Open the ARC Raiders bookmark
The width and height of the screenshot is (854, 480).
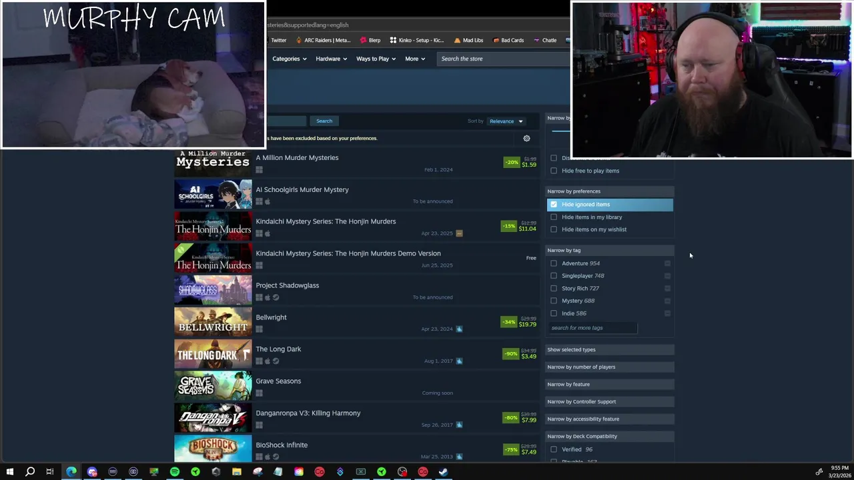(323, 40)
